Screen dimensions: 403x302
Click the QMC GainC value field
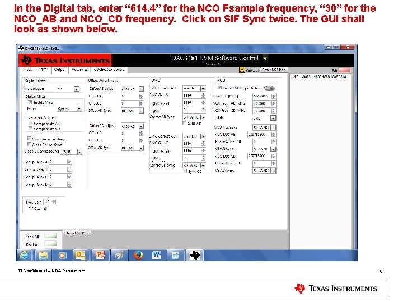click(192, 144)
